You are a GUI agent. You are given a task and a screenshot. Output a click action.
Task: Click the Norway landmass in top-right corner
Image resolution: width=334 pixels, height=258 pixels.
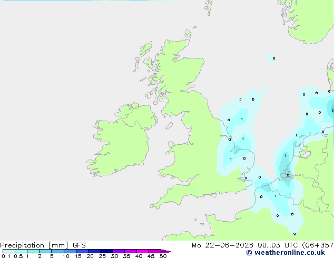307,21
